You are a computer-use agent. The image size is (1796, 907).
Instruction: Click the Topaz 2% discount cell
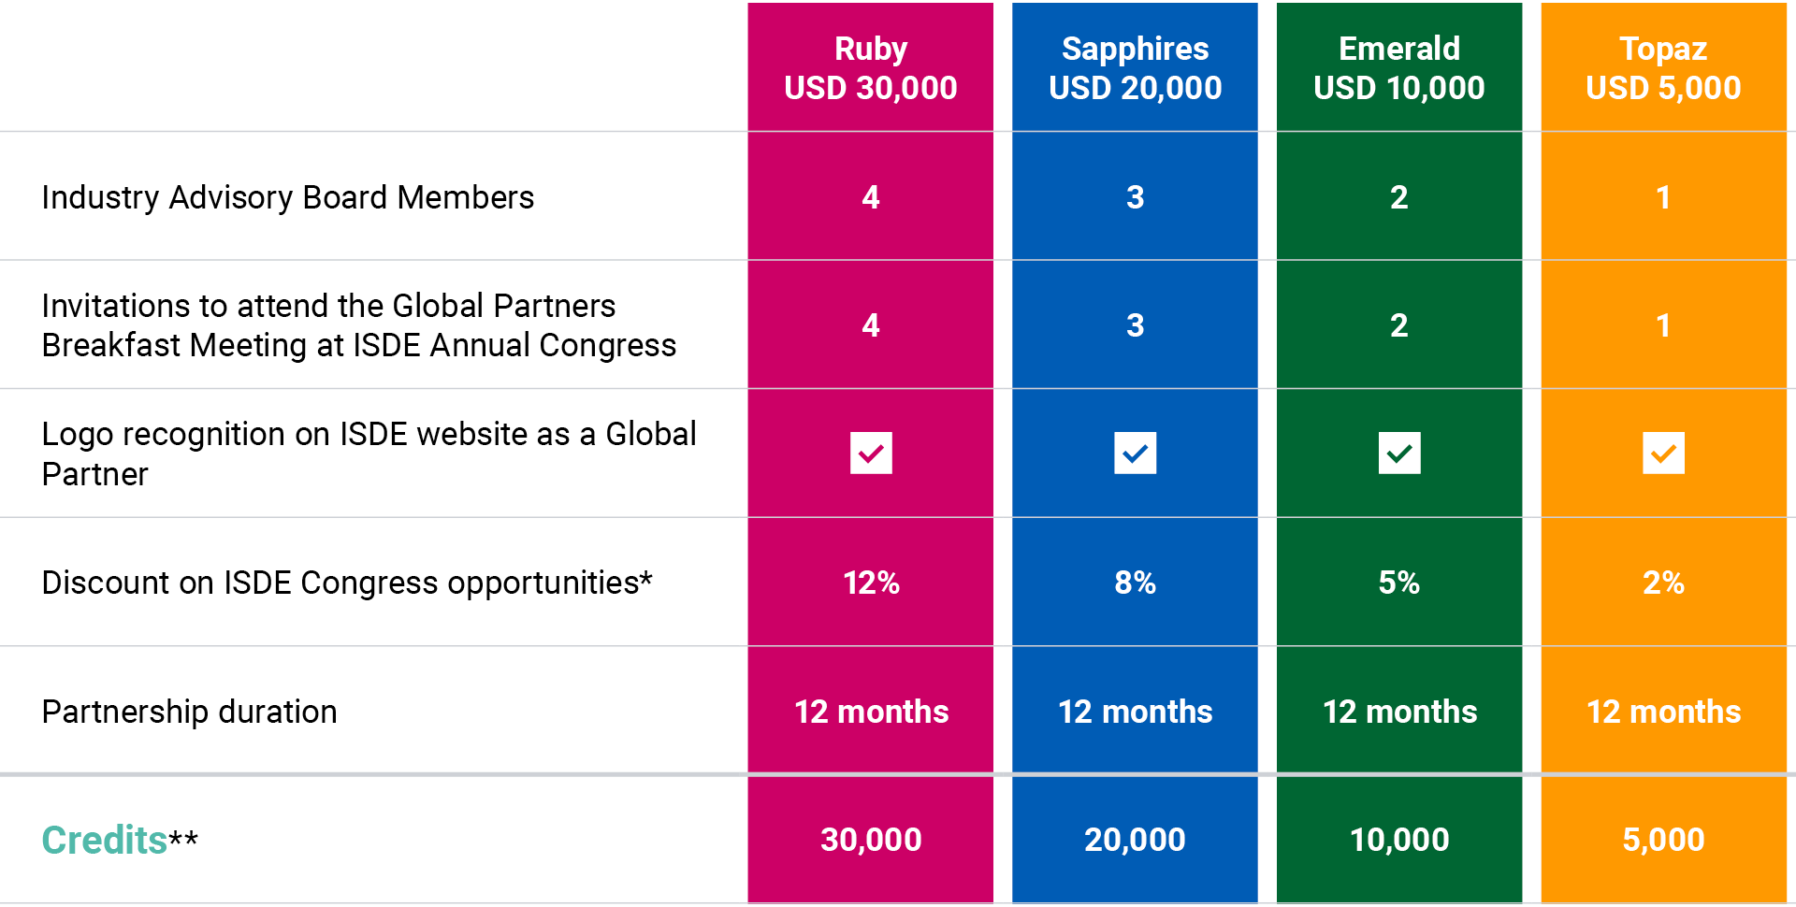click(1663, 583)
